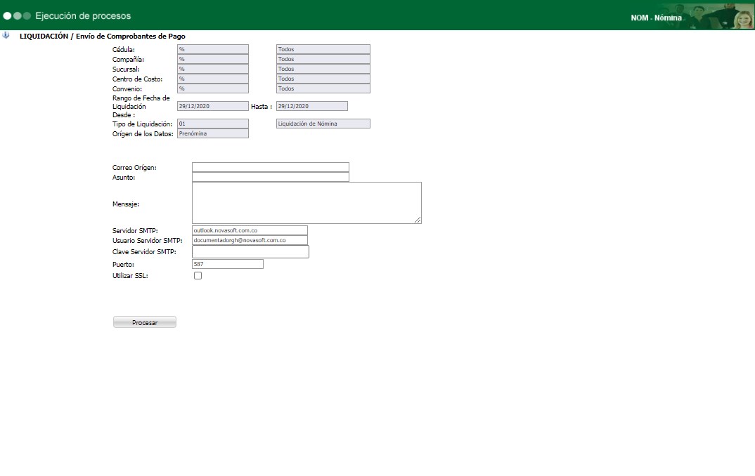Viewport: 755px width, 476px height.
Task: Click the Servidor SMTP label
Action: [135, 231]
